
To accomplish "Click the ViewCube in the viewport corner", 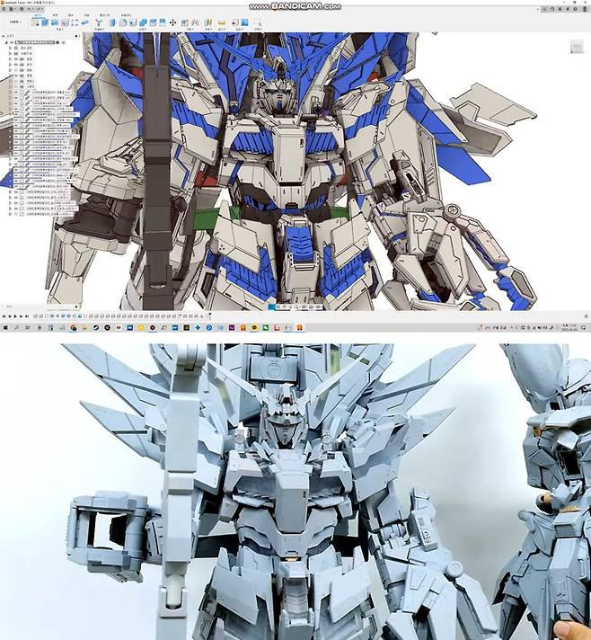I will [577, 47].
